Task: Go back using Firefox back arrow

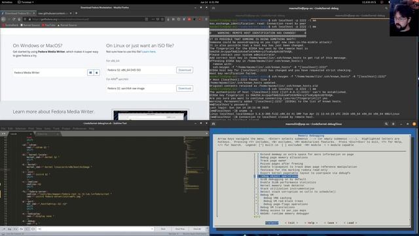Action: tap(3, 19)
